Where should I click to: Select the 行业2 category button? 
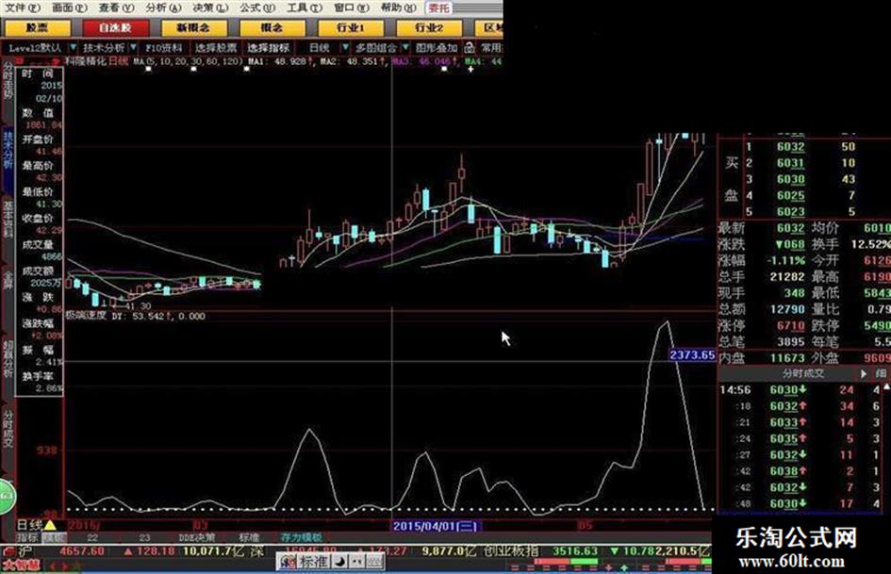[x=429, y=27]
